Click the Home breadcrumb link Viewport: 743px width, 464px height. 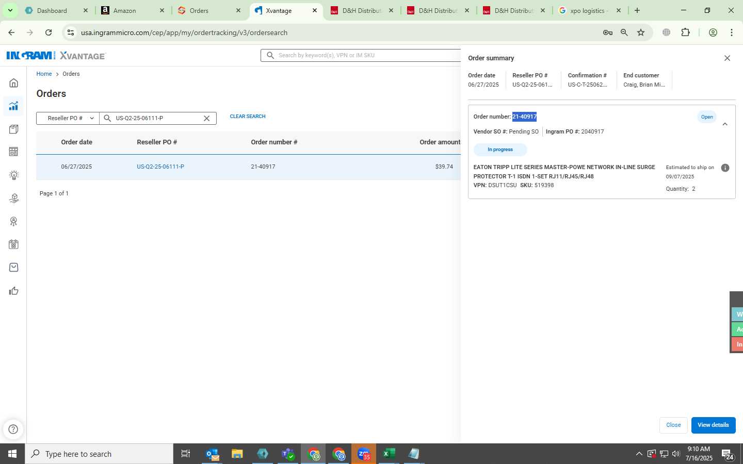pos(44,74)
